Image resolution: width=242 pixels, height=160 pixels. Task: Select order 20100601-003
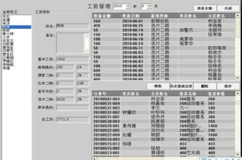(163, 99)
